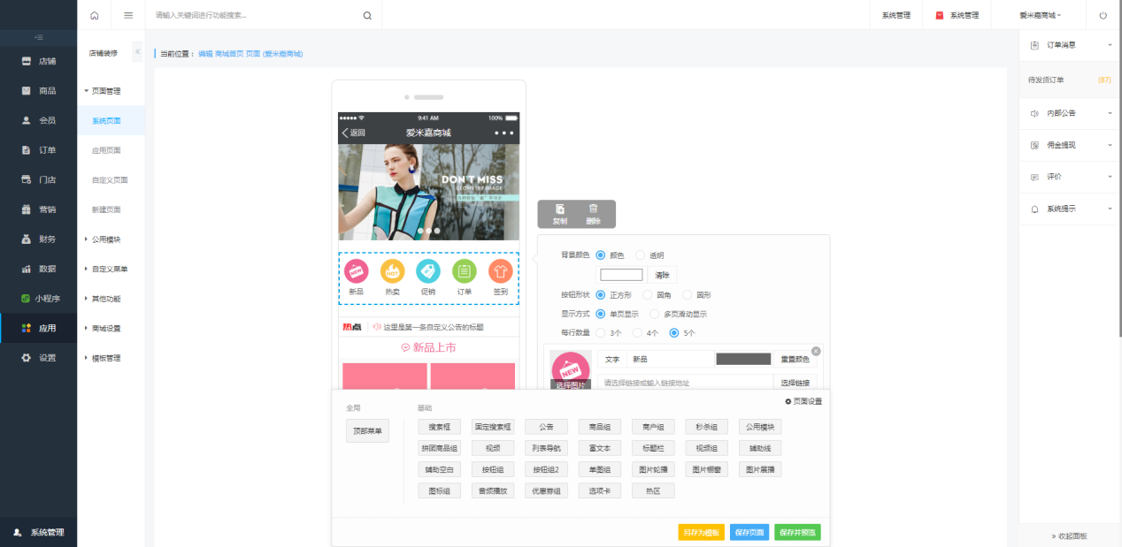Open 商品 in the left navigation

(47, 90)
